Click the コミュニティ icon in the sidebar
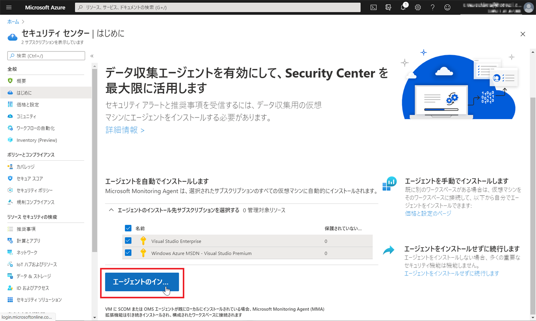536x321 pixels. (x=10, y=116)
